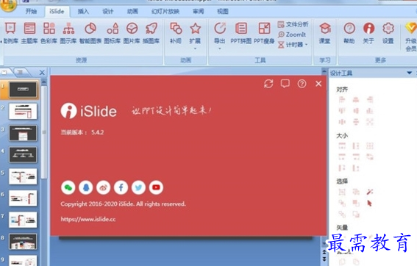Click the Weibo social icon

(x=103, y=187)
